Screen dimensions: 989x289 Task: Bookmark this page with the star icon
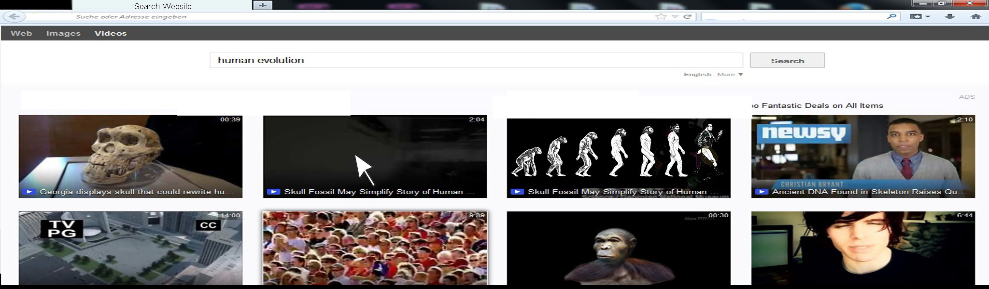click(x=661, y=16)
